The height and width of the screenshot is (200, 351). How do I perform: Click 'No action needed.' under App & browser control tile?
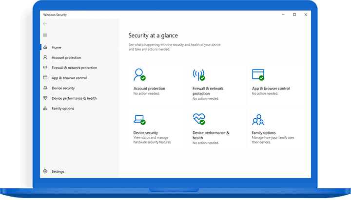coord(265,93)
